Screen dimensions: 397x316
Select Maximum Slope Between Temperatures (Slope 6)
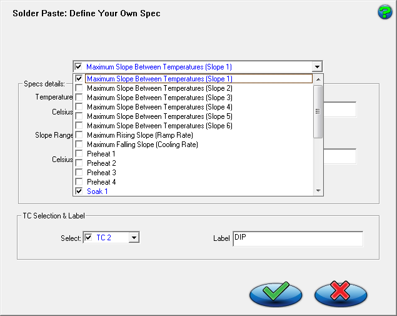click(159, 126)
